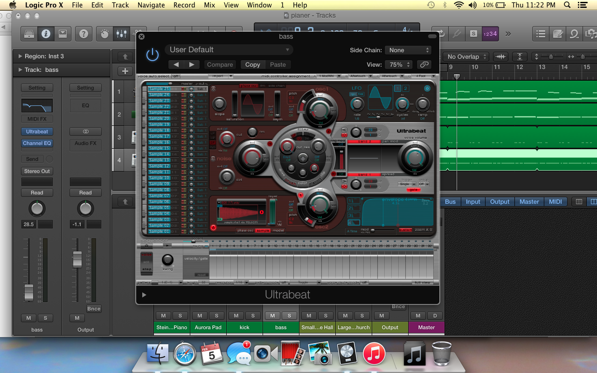This screenshot has width=597, height=373.
Task: Open the Toolbar button next to Inspector
Action: [x=62, y=34]
